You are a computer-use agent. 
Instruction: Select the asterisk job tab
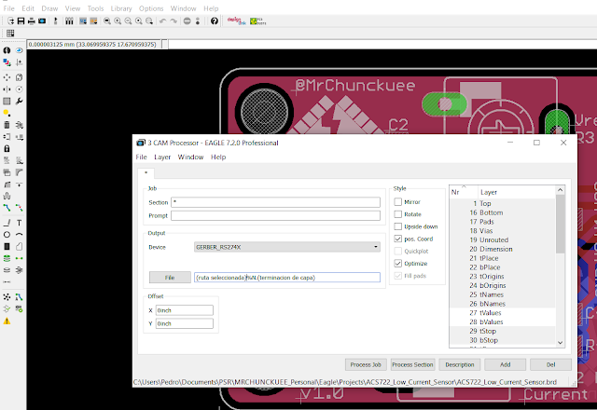(x=146, y=173)
